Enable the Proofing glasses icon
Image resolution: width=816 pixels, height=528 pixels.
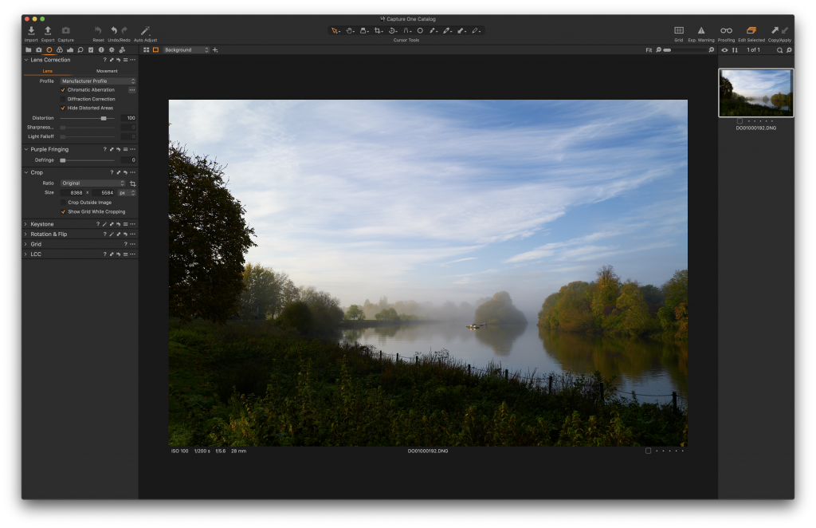point(726,31)
